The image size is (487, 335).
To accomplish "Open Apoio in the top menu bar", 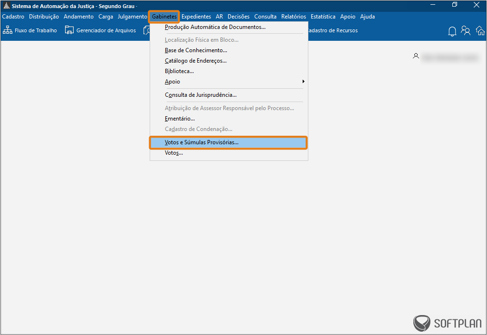I will pos(347,17).
